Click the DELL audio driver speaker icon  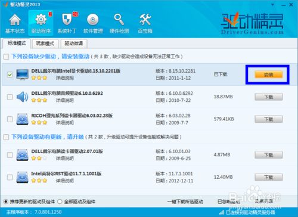[22, 97]
